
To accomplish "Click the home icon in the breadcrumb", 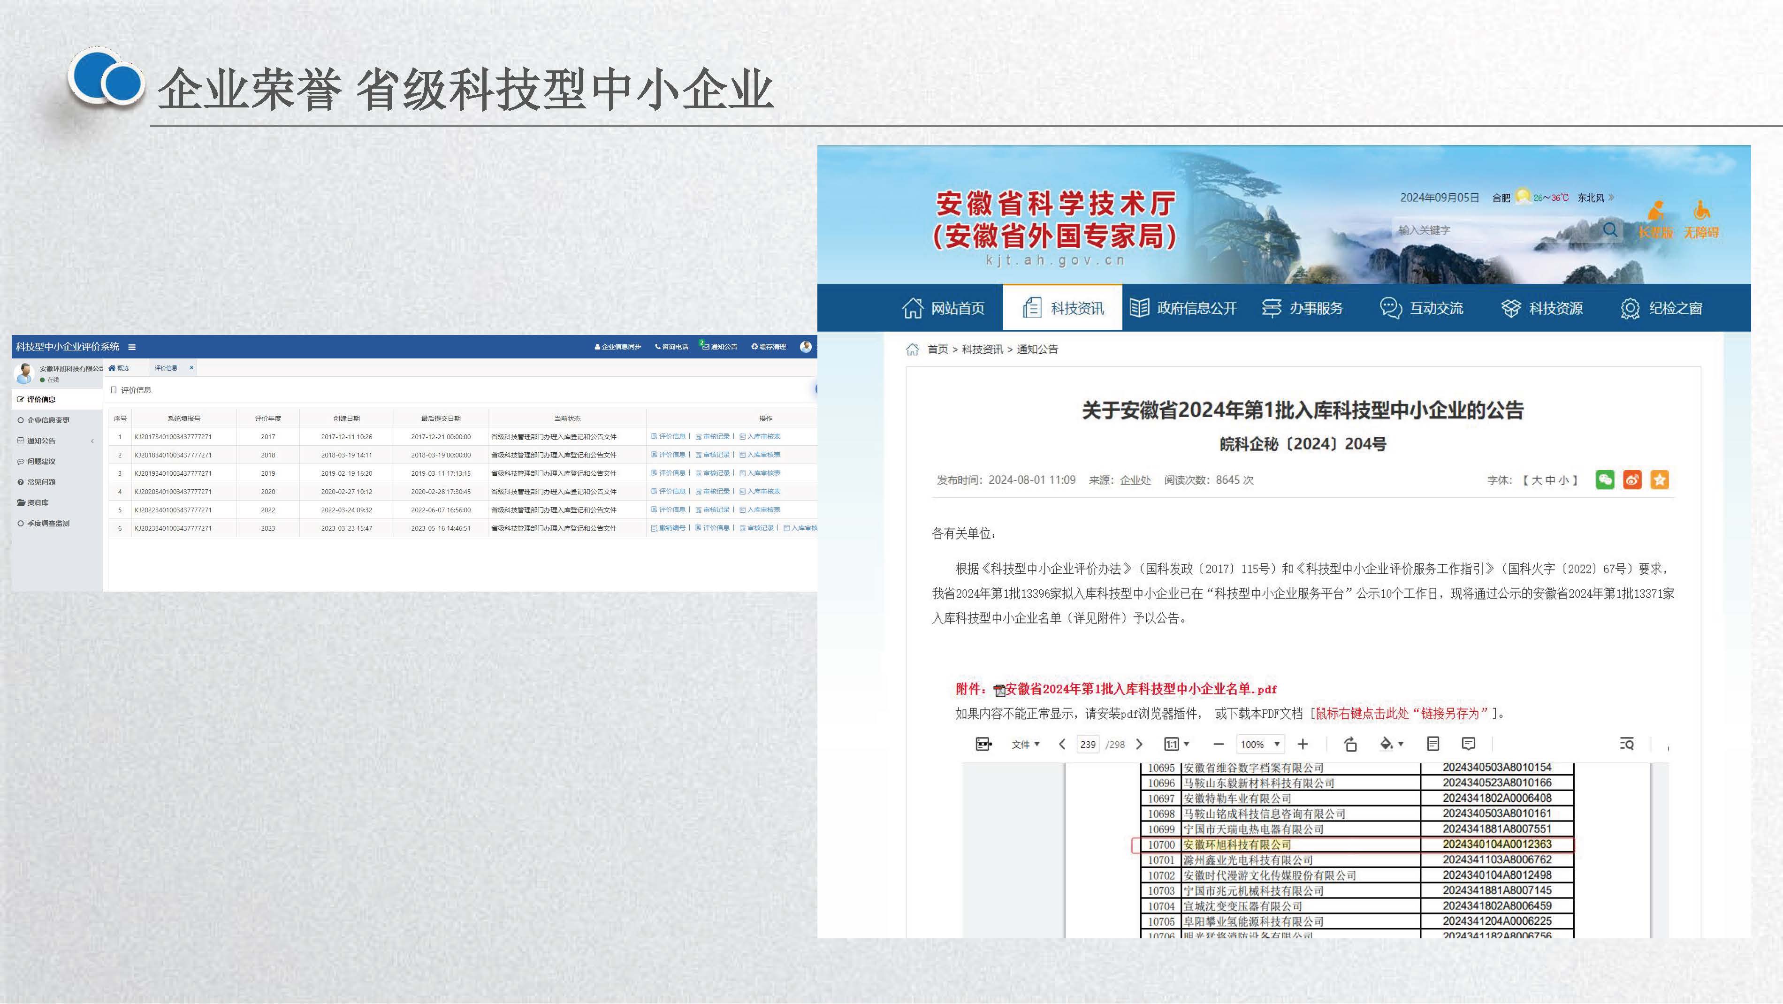I will click(913, 349).
